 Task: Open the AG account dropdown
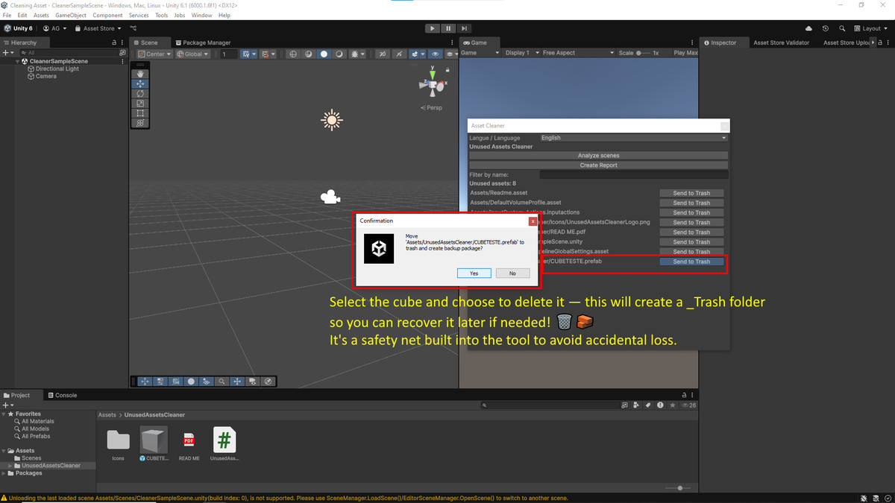click(x=54, y=28)
